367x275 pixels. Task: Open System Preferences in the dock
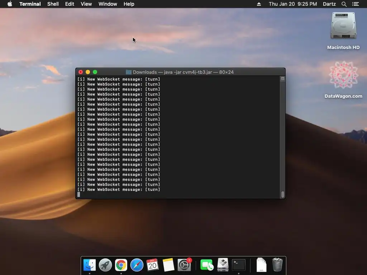184,265
